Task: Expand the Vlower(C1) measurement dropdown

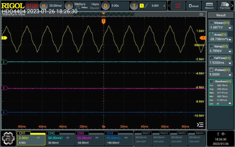Action: coord(230,28)
